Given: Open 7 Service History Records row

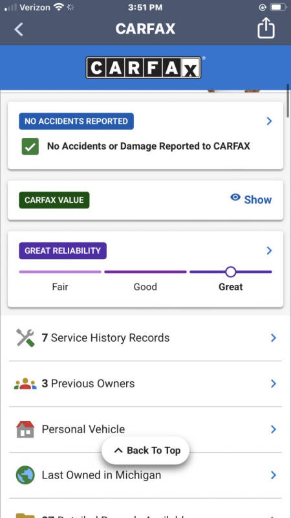Looking at the screenshot, I should coord(145,338).
